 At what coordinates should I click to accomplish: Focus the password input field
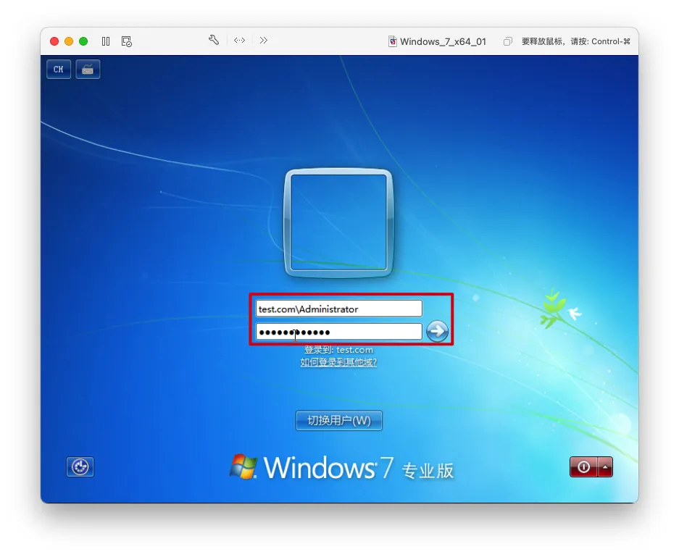(x=338, y=332)
